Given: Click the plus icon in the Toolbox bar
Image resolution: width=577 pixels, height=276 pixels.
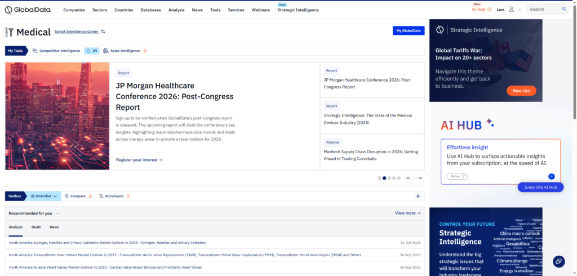Looking at the screenshot, I should [418, 196].
